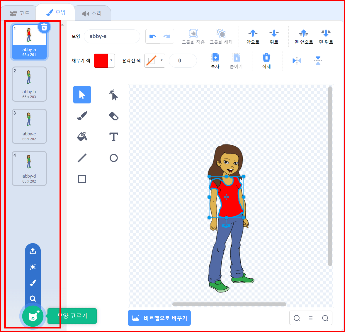Viewport: 345px width, 332px height.
Task: Choose the Eraser tool
Action: pos(113,116)
